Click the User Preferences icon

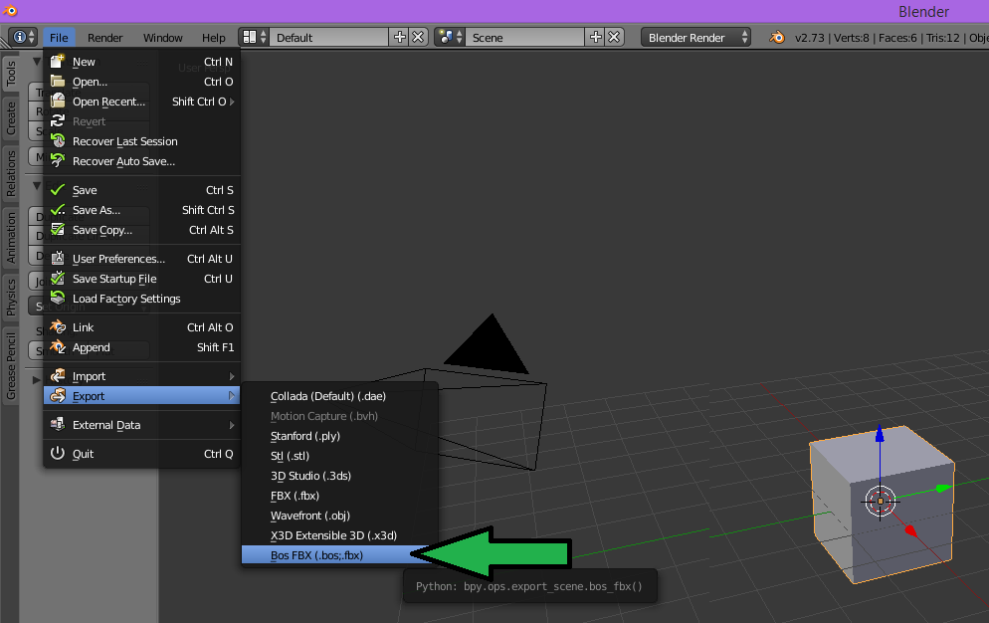point(58,258)
